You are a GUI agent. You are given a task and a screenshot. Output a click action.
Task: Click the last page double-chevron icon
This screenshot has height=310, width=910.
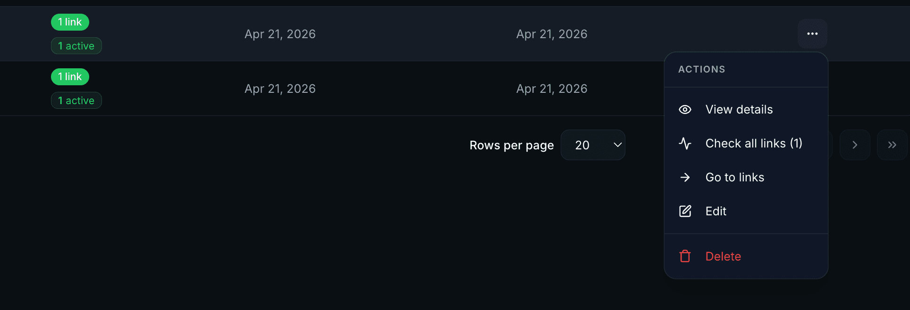tap(892, 145)
